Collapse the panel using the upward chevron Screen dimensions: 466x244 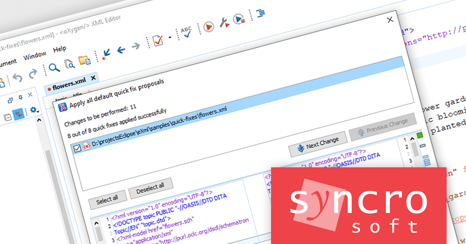(x=39, y=120)
